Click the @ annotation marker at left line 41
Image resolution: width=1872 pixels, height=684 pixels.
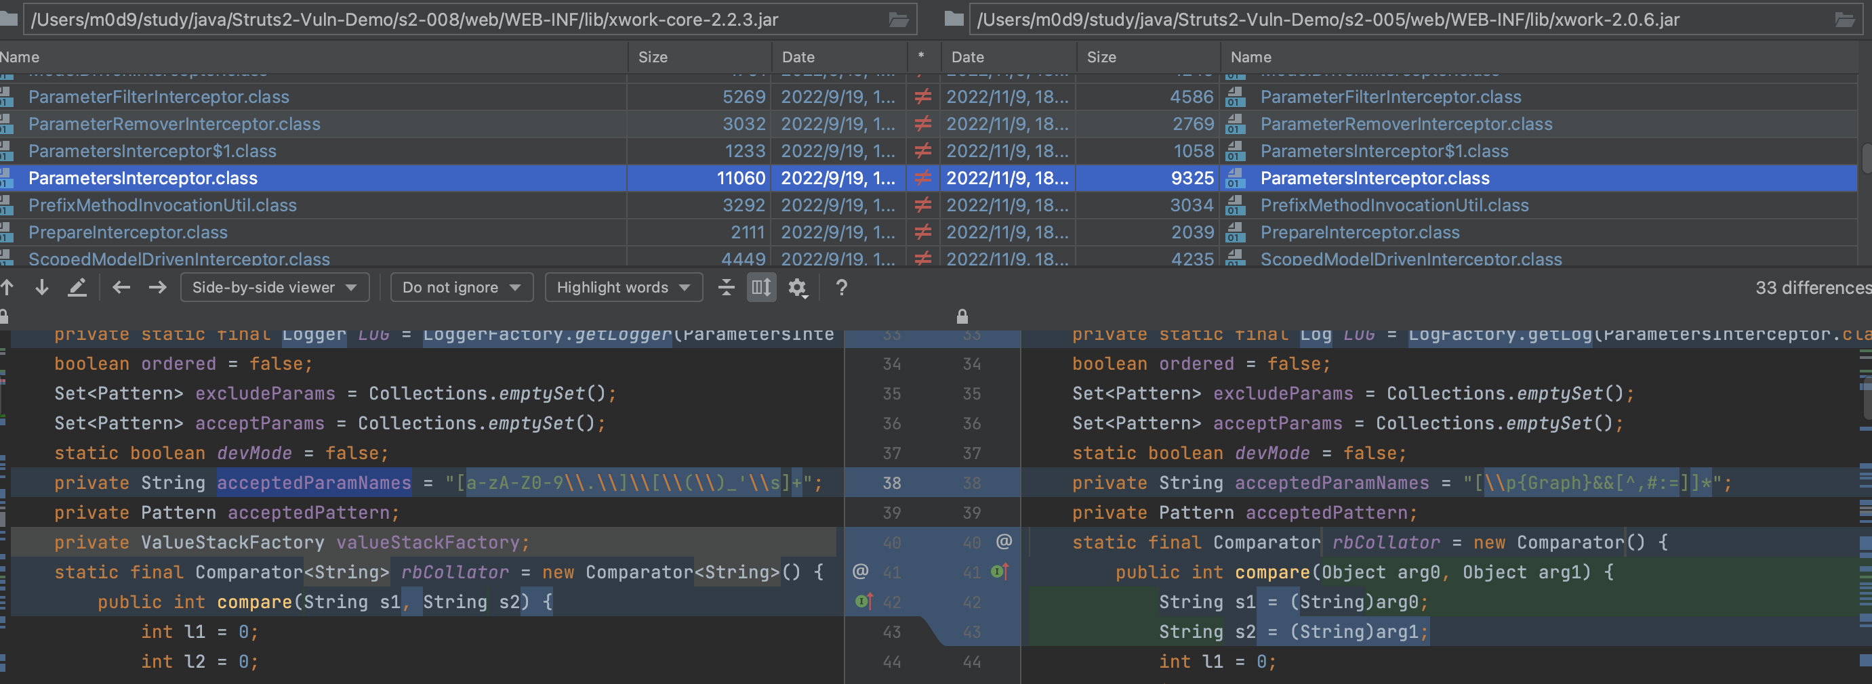point(859,572)
